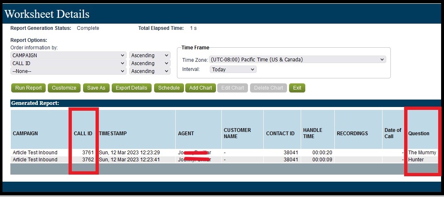The width and height of the screenshot is (444, 197).
Task: Click the Total Elapsed Time value 1 s
Action: (194, 28)
